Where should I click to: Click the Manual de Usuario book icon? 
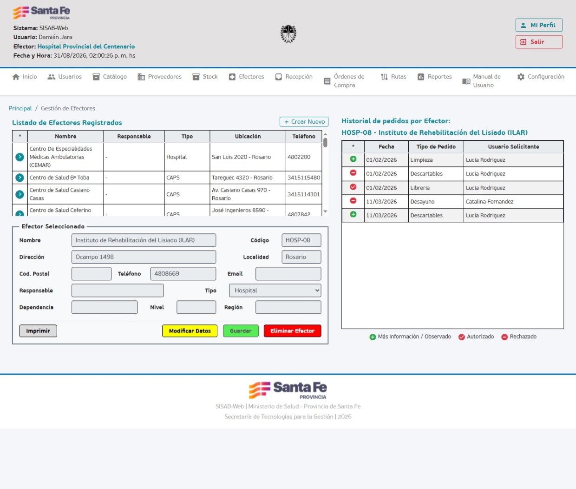pyautogui.click(x=466, y=81)
